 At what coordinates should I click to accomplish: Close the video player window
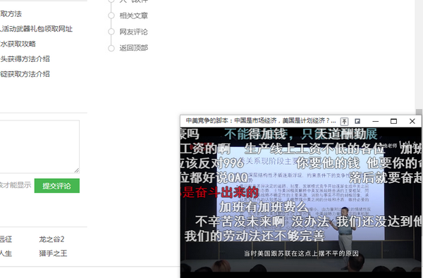[412, 122]
